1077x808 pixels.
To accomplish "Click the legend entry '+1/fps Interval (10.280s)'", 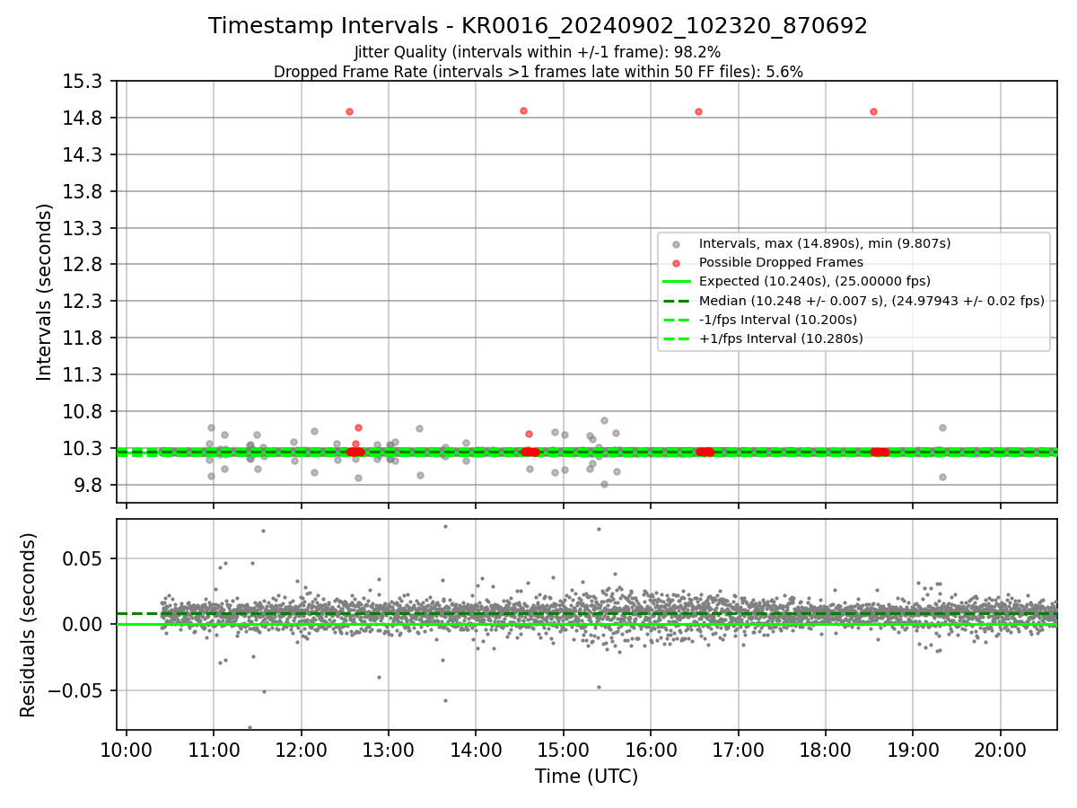I will tap(781, 338).
